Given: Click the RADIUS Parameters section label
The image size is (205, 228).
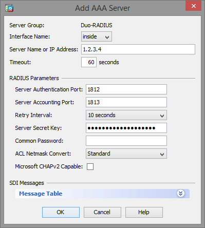Looking at the screenshot, I should [34, 78].
